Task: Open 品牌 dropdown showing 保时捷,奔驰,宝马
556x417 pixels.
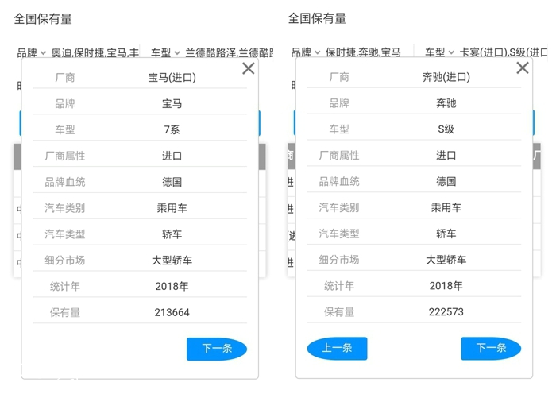Action: (x=346, y=52)
